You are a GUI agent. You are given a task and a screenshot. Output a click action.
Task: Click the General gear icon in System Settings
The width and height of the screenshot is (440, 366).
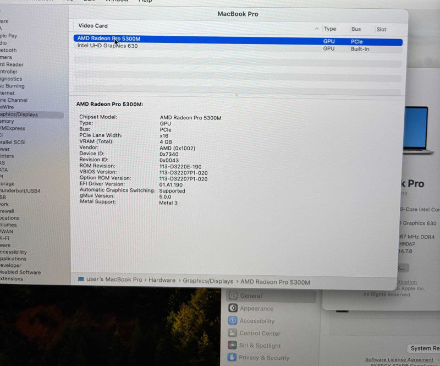[233, 296]
